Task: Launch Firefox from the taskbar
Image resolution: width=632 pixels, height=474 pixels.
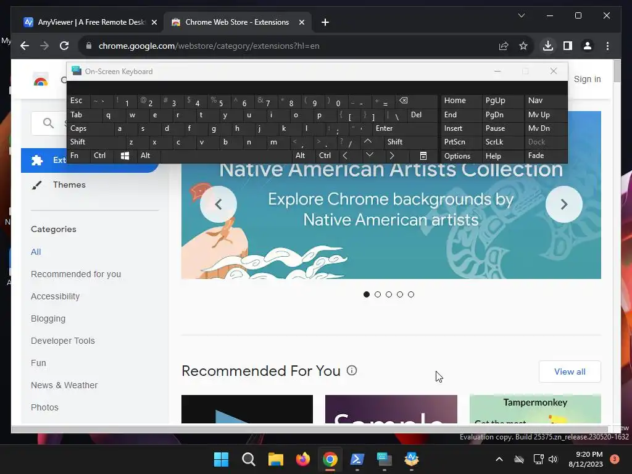Action: (x=302, y=459)
